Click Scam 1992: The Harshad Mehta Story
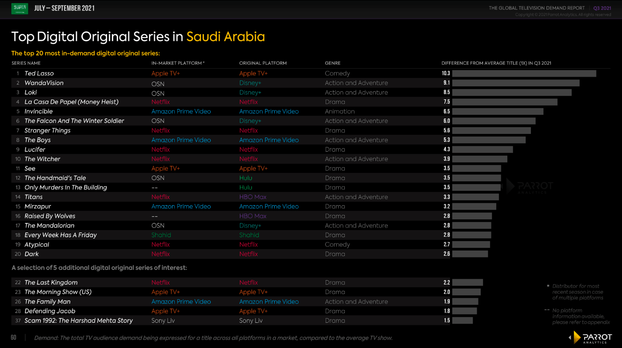The height and width of the screenshot is (348, 622). click(79, 321)
